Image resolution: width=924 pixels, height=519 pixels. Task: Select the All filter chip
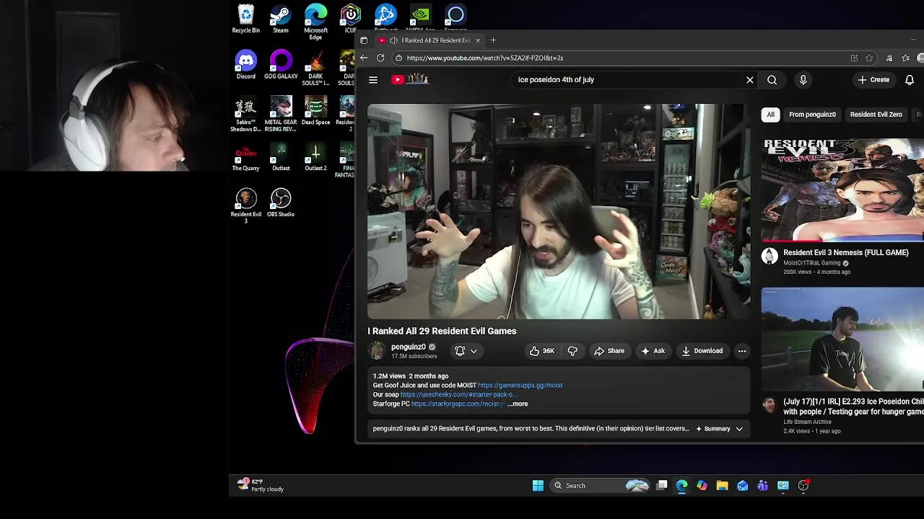(770, 115)
